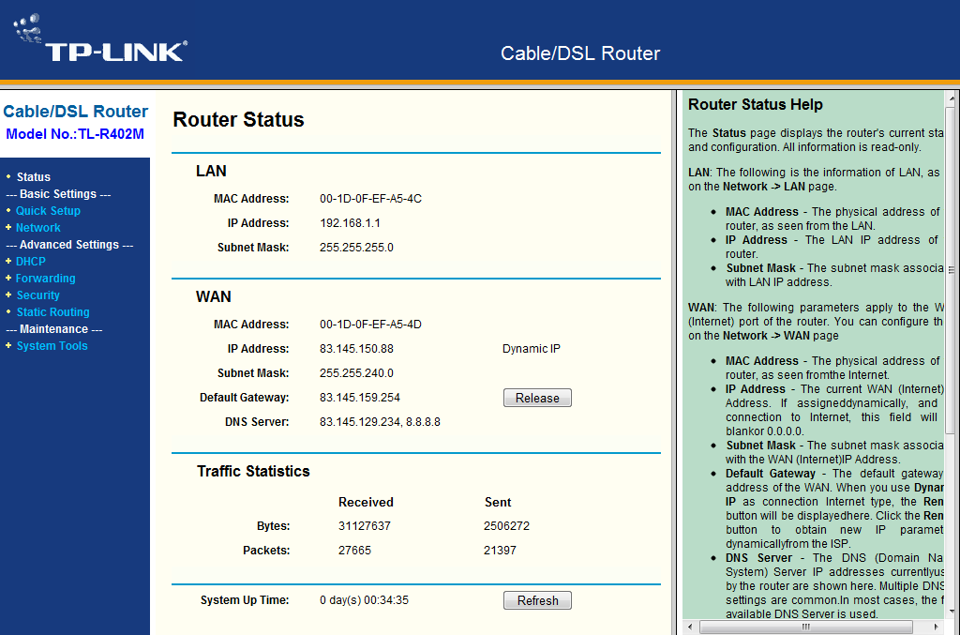Click sent packets value 21397
The image size is (960, 635).
[x=500, y=551]
